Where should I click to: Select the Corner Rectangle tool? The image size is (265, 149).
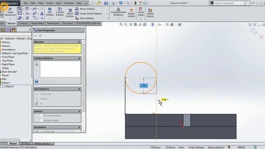point(20,13)
